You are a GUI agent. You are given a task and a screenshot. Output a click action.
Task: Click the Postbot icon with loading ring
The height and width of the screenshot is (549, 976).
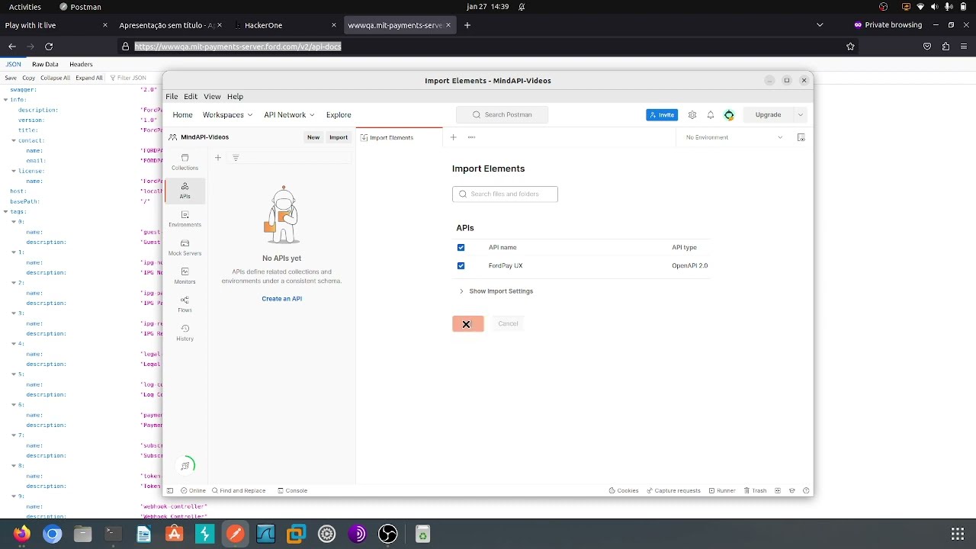185,465
